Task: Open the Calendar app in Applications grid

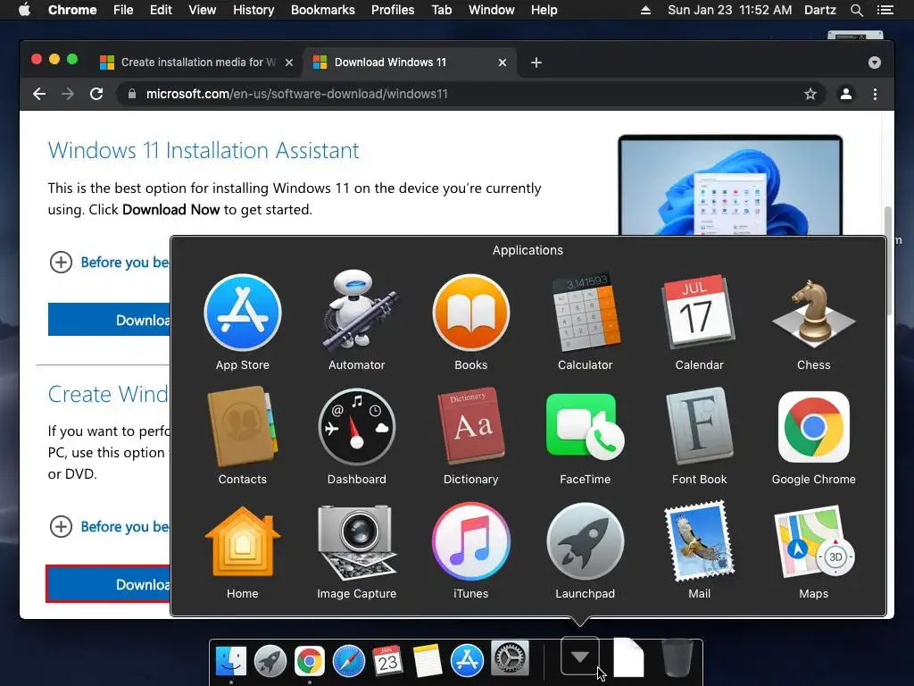Action: [x=699, y=312]
